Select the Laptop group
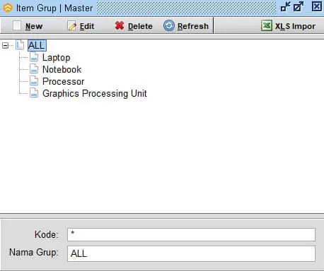Image resolution: width=324 pixels, height=271 pixels. [56, 58]
